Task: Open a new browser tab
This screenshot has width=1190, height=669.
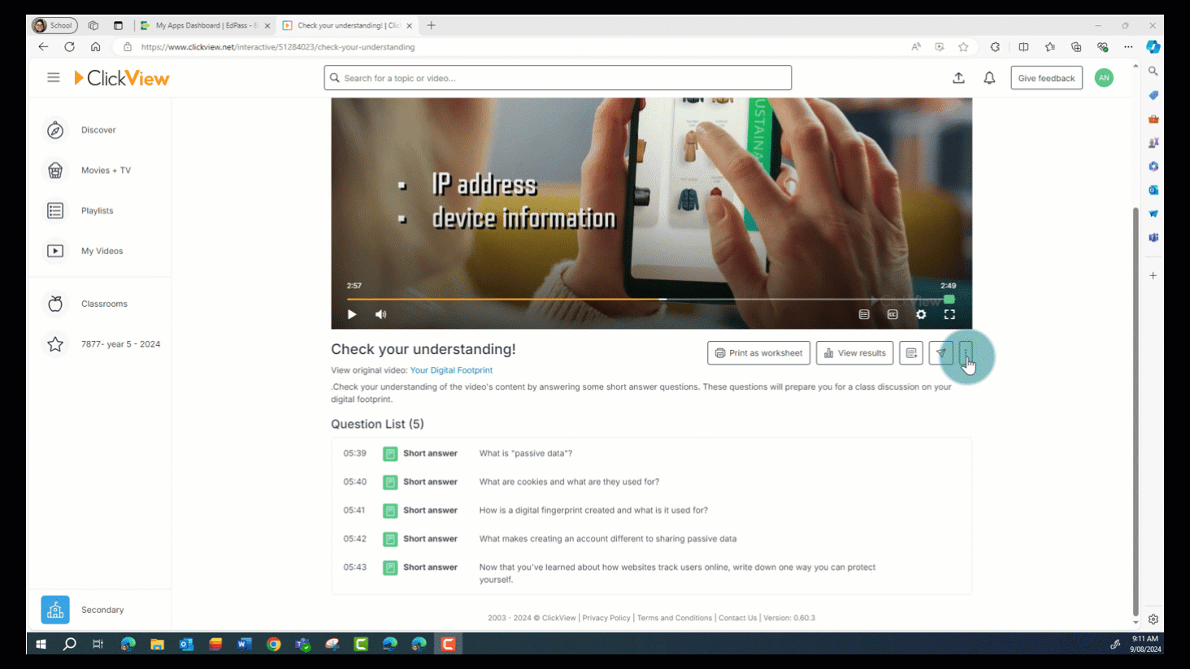Action: point(432,25)
